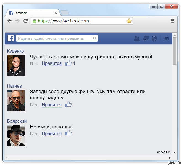Click the search magnifier icon
The height and width of the screenshot is (166, 182).
(95, 38)
